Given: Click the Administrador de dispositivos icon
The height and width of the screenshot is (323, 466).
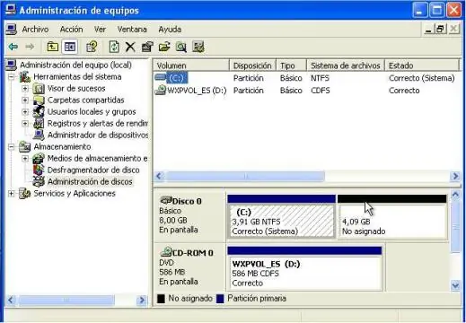Looking at the screenshot, I should (x=39, y=135).
